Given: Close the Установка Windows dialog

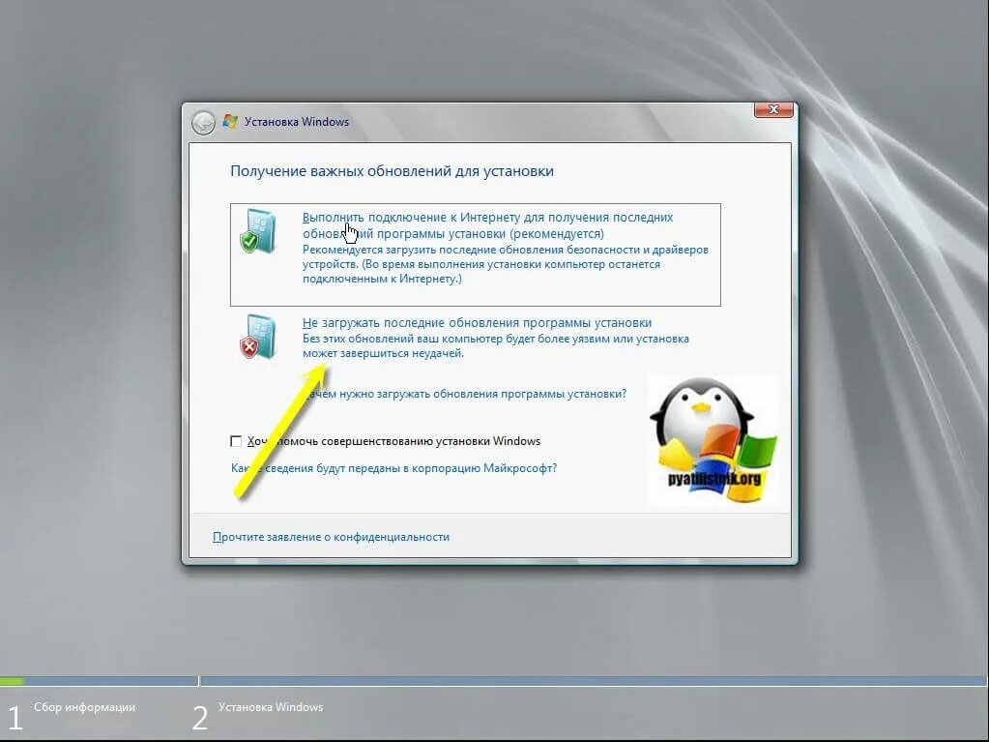Looking at the screenshot, I should [773, 109].
